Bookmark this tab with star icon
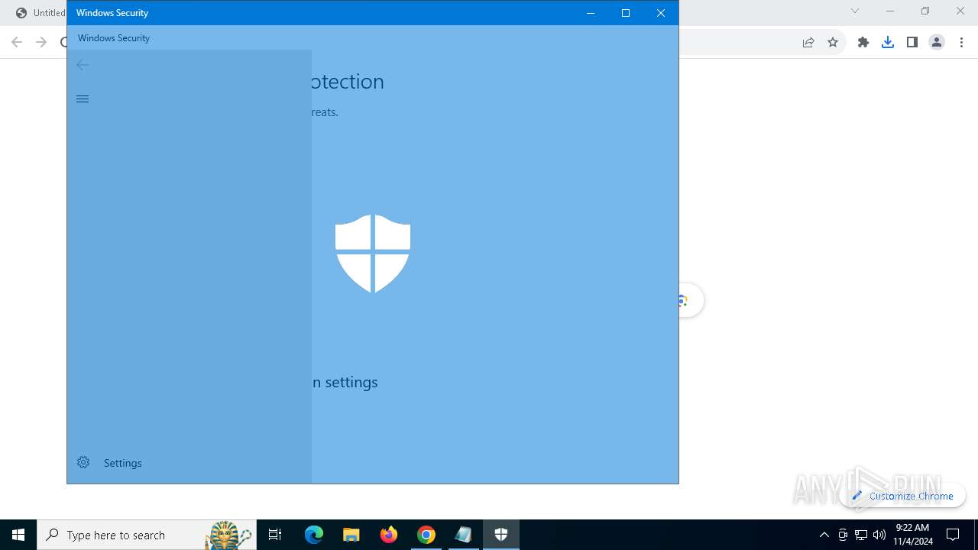 833,43
